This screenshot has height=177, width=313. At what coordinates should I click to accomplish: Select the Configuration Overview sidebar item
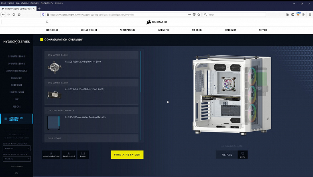(x=16, y=119)
